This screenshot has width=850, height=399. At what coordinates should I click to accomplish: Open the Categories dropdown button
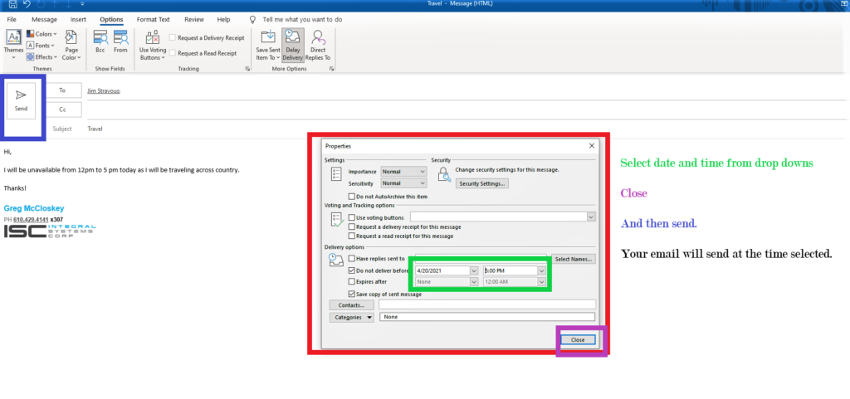(351, 317)
